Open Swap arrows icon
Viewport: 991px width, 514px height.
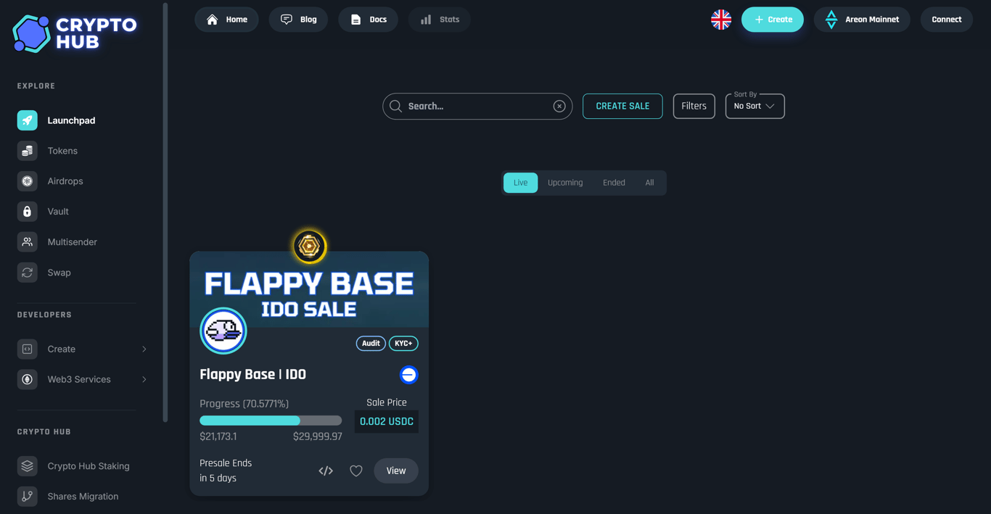(28, 273)
